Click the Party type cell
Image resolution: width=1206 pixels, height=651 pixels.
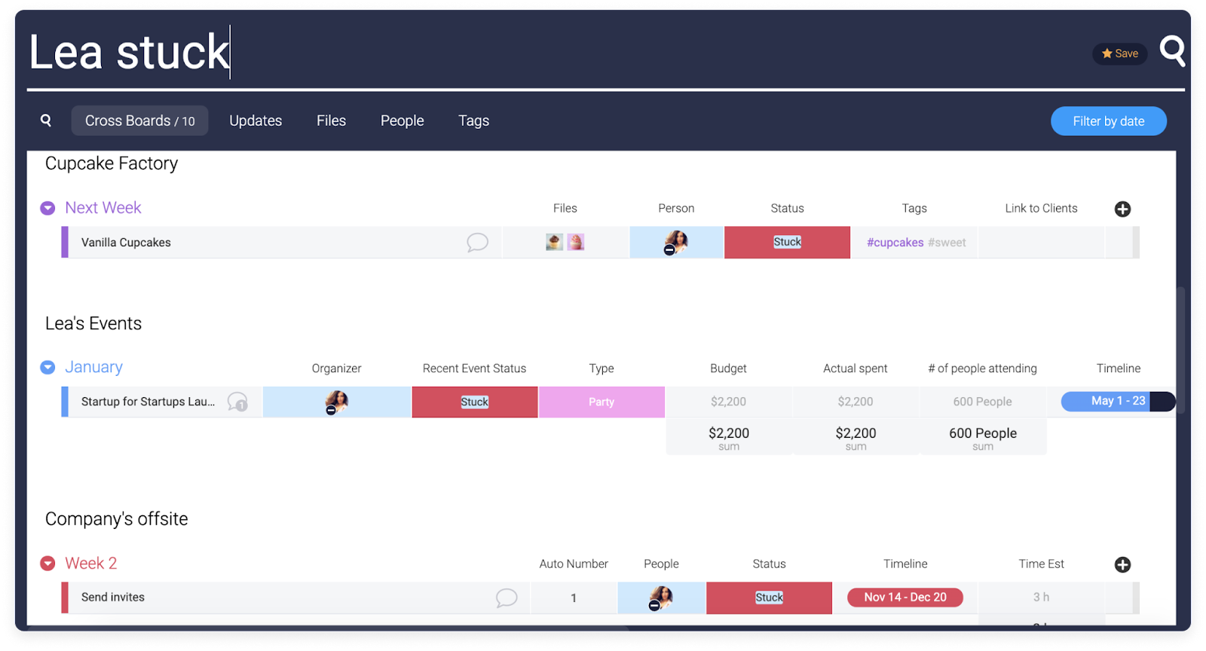point(601,402)
